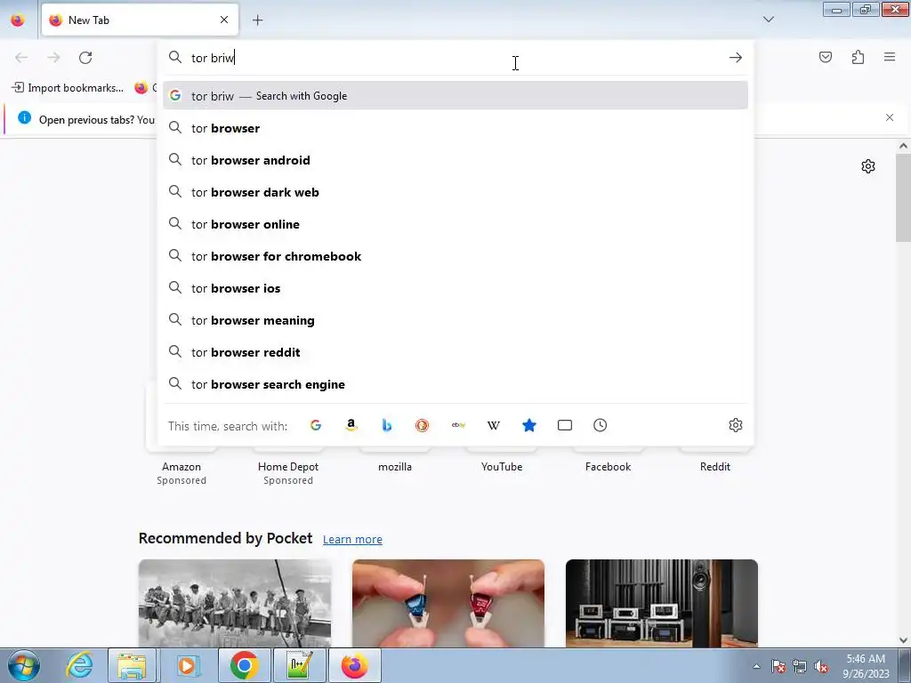911x683 pixels.
Task: Search open Tabs with the tab icon
Action: point(565,425)
